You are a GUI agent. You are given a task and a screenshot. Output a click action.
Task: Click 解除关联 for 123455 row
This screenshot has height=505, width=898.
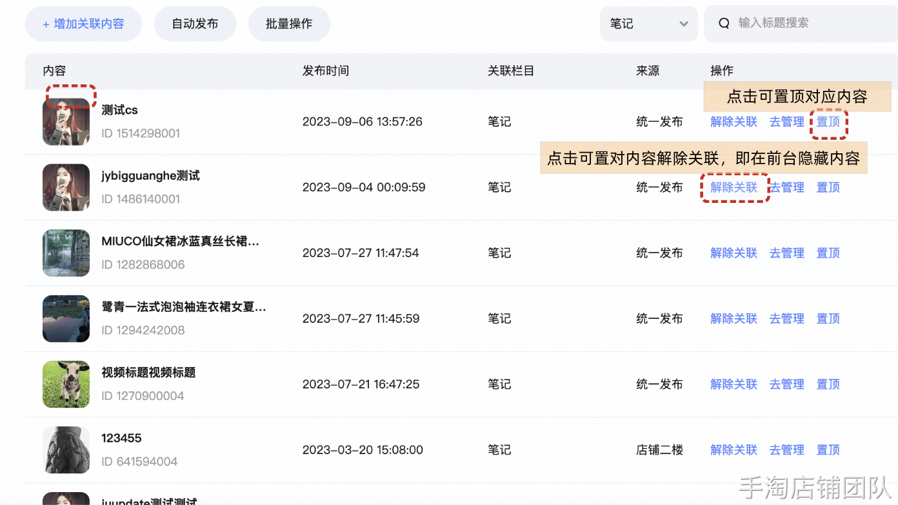pos(733,450)
